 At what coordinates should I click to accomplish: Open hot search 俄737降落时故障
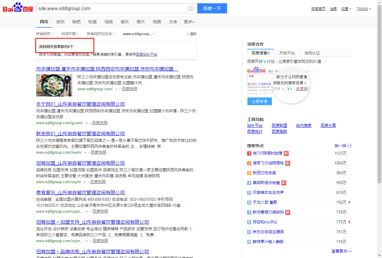267,153
